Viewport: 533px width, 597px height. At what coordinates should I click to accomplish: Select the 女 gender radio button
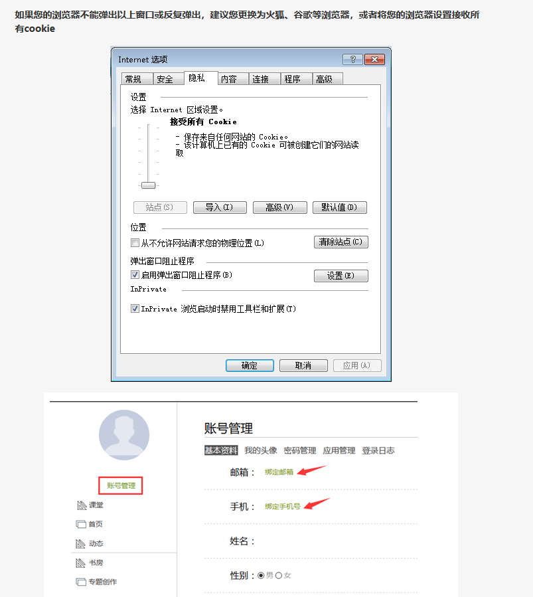(279, 575)
